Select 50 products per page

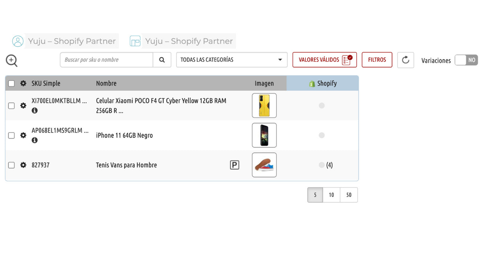348,195
